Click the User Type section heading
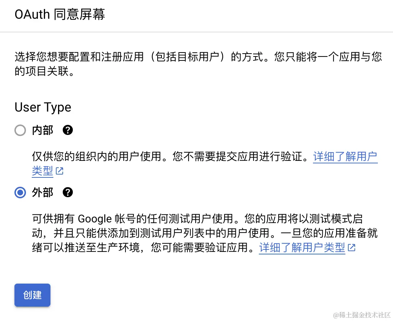This screenshot has width=393, height=321. tap(43, 107)
